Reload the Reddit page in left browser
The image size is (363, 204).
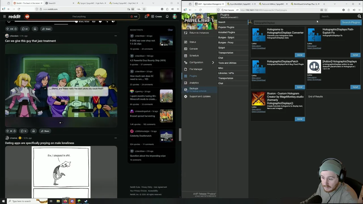19,9
